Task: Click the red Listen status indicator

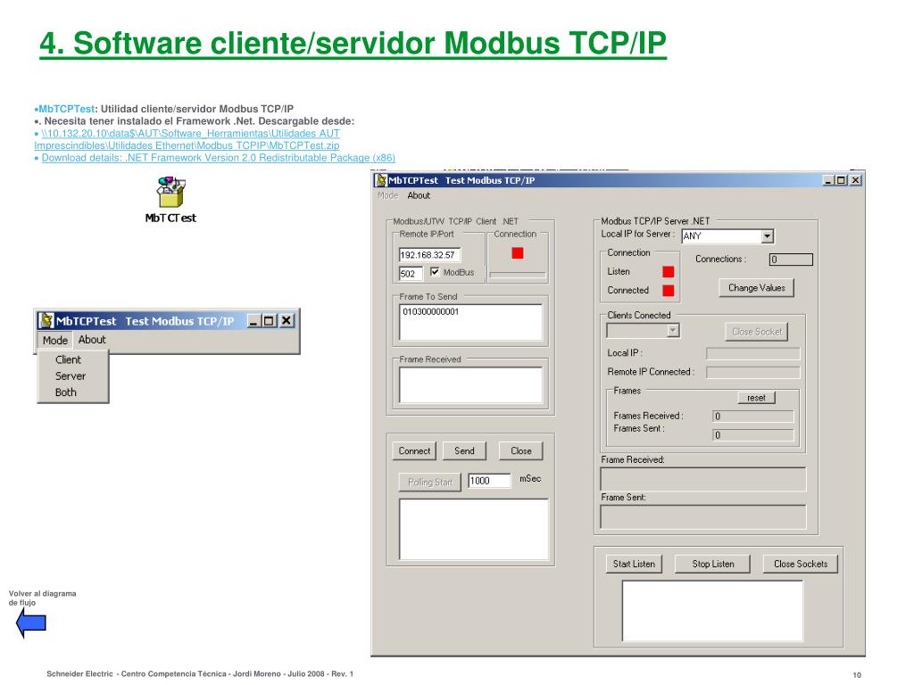Action: (x=669, y=271)
